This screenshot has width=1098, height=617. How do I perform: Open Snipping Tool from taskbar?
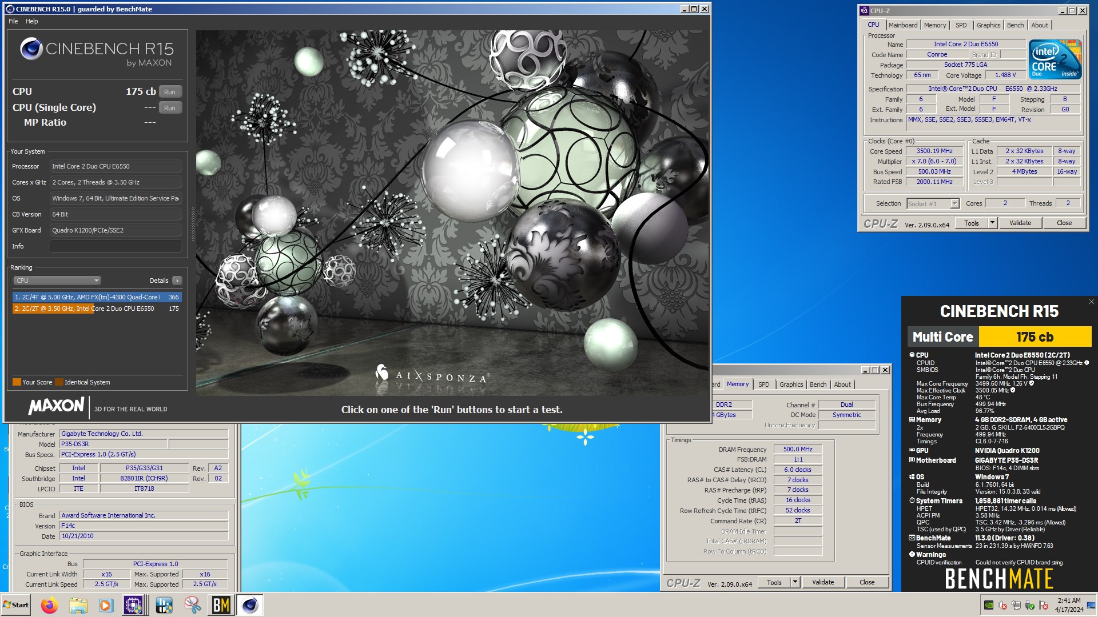click(192, 605)
